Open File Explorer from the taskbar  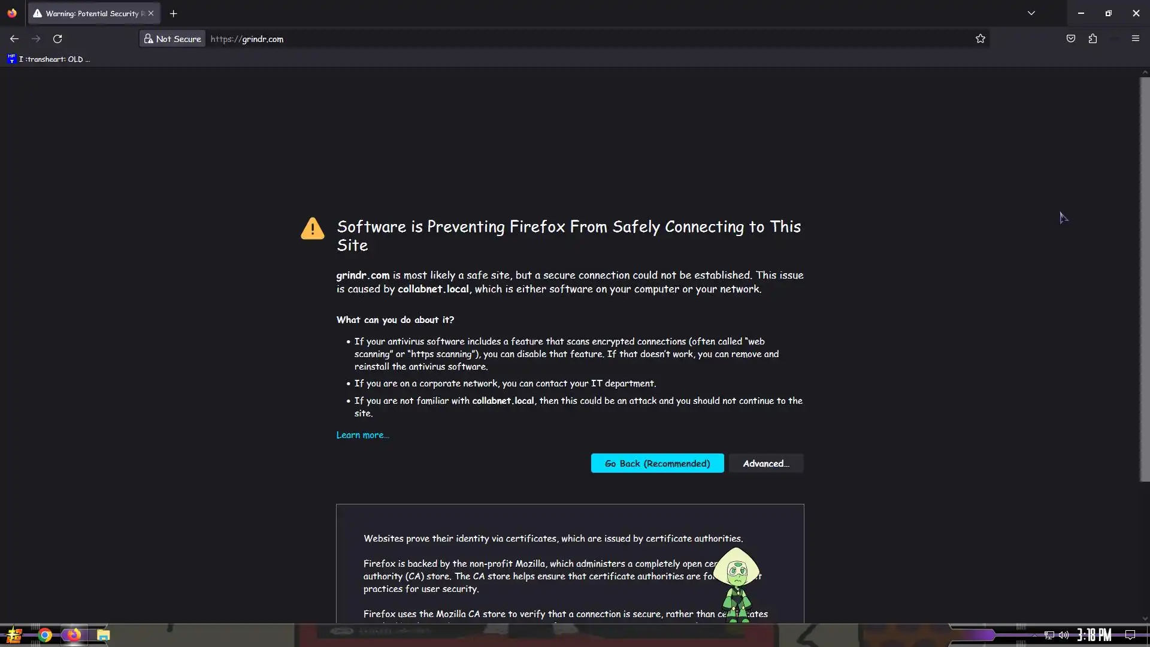(x=103, y=635)
